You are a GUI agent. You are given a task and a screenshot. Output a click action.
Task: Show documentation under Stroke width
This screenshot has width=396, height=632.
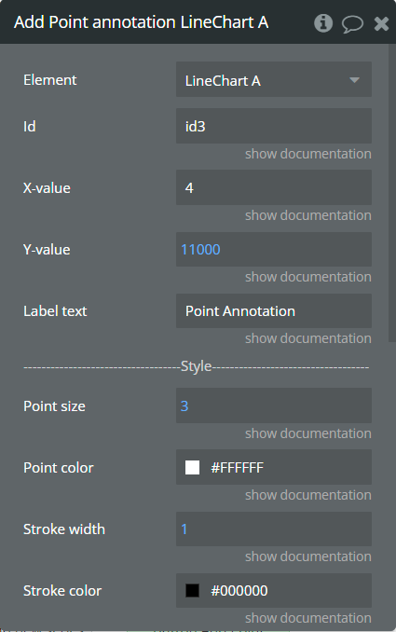pyautogui.click(x=308, y=556)
